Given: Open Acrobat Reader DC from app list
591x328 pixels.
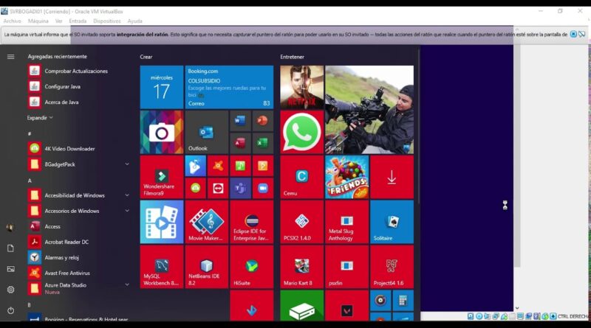Looking at the screenshot, I should (x=78, y=242).
